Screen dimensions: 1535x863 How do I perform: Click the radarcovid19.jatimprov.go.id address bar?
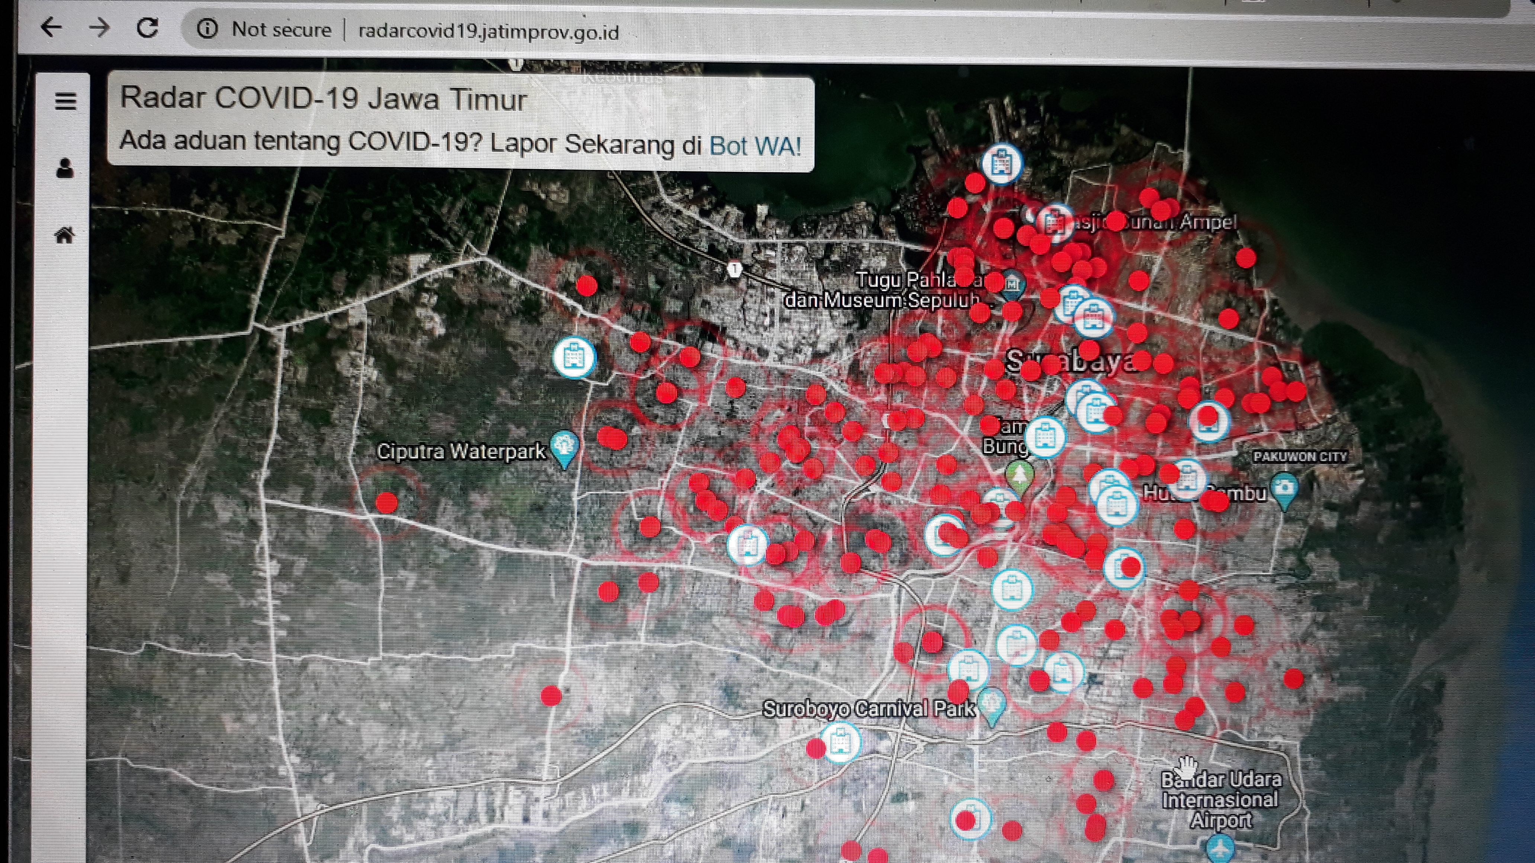(x=489, y=31)
